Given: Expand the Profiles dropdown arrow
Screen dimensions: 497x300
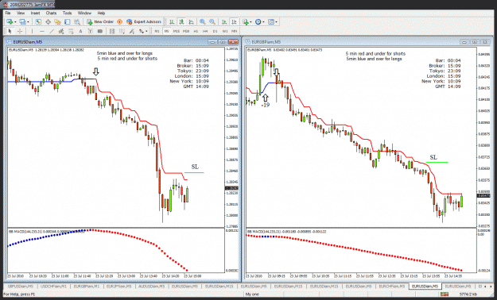Looking at the screenshot, I should click(x=28, y=22).
